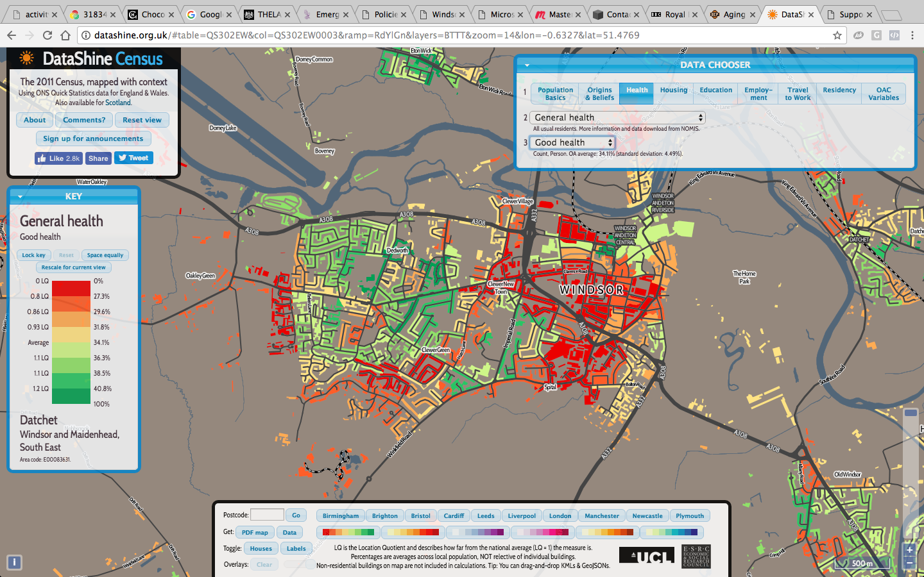Open the ESRC logo link
The height and width of the screenshot is (577, 924).
[x=696, y=556]
